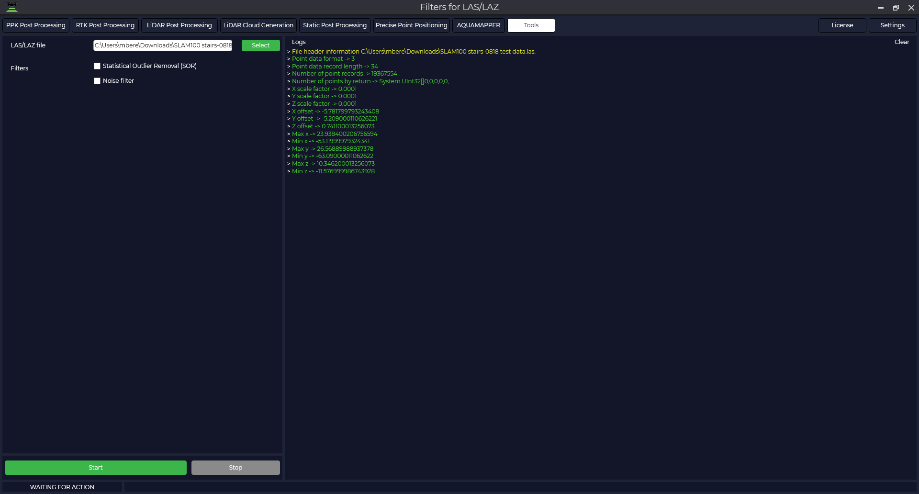The height and width of the screenshot is (494, 919).
Task: Open Precise Point Positioning tab
Action: click(412, 25)
